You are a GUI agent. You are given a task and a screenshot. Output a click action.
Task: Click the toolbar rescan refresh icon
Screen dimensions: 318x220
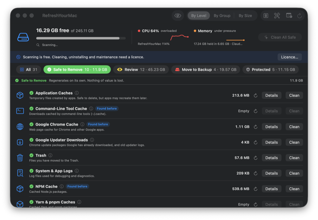(x=299, y=16)
